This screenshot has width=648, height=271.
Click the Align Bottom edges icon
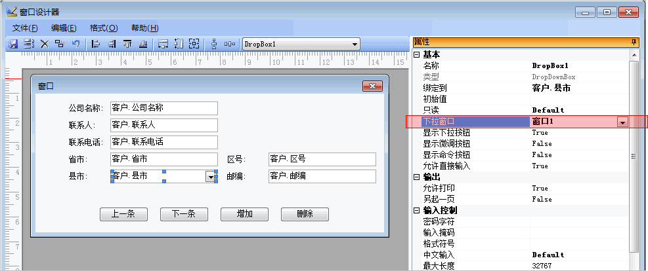tap(142, 44)
